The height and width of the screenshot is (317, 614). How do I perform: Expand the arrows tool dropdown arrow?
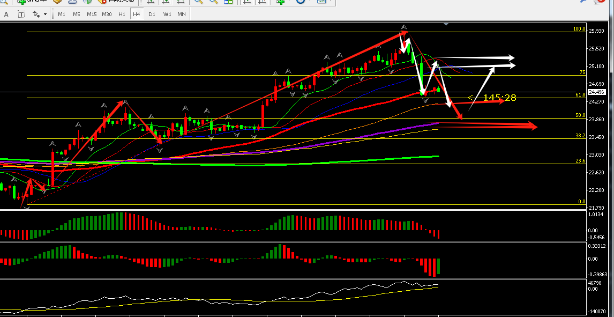pyautogui.click(x=46, y=14)
